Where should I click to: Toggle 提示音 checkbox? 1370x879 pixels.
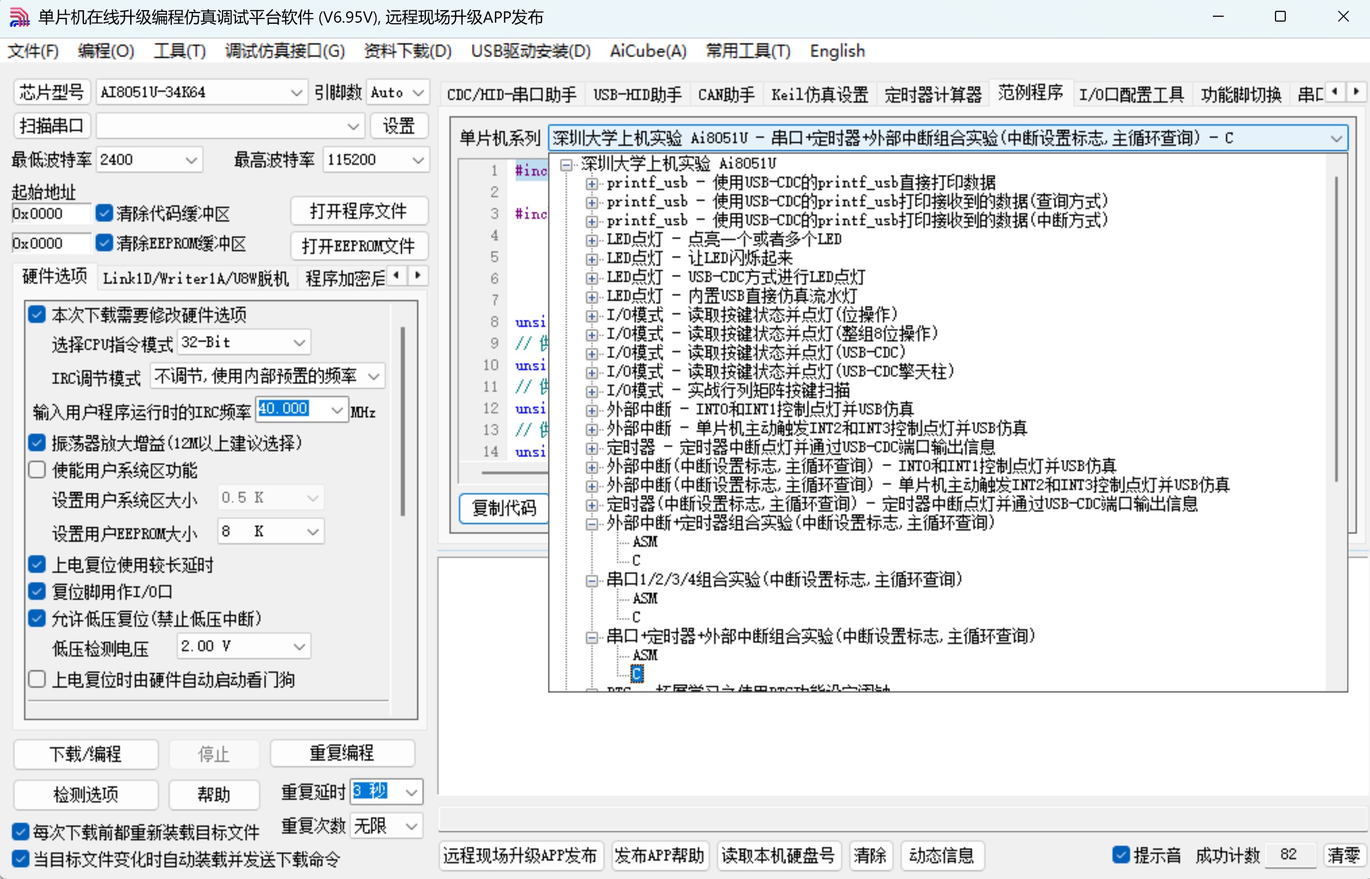pyautogui.click(x=1121, y=855)
